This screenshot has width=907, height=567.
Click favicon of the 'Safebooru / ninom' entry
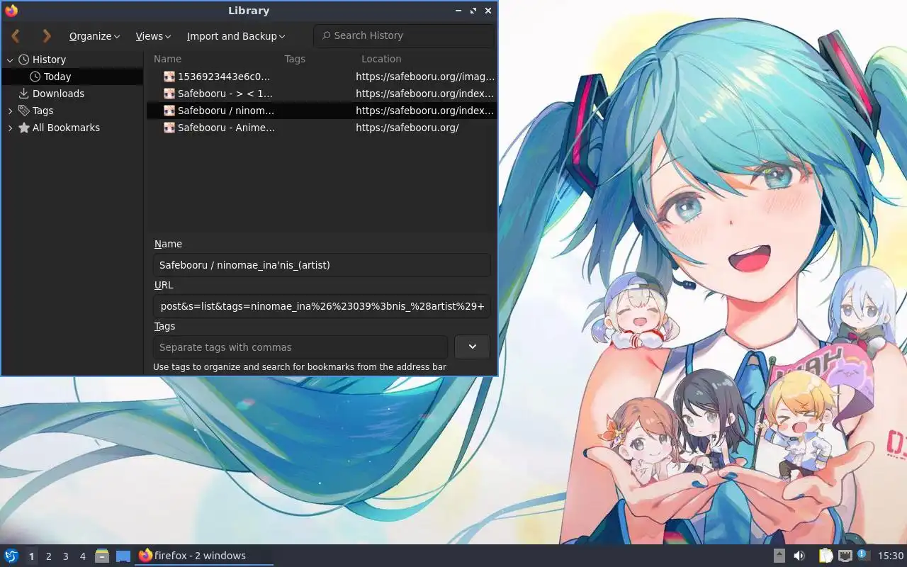tap(169, 111)
